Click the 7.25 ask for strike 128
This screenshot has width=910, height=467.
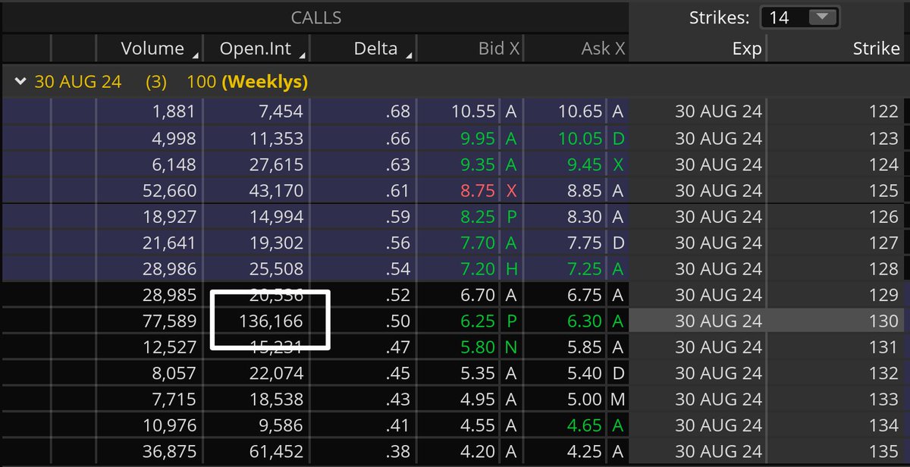coord(584,269)
